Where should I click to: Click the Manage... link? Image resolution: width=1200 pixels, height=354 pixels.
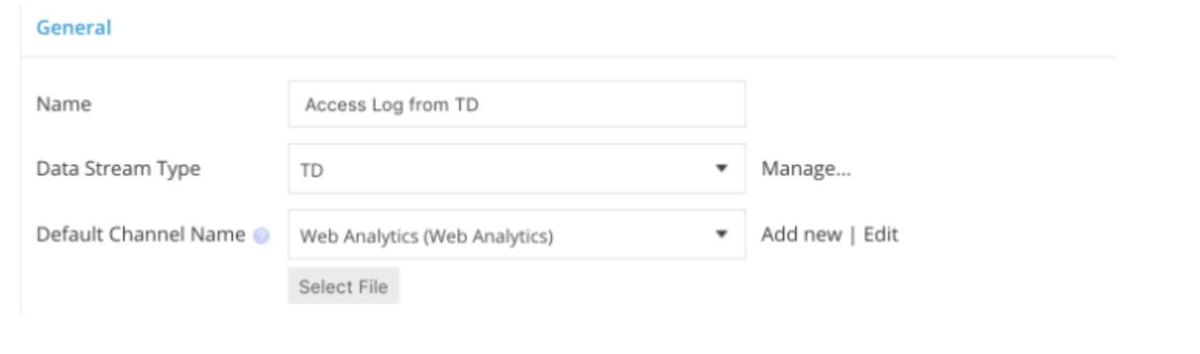pyautogui.click(x=806, y=168)
